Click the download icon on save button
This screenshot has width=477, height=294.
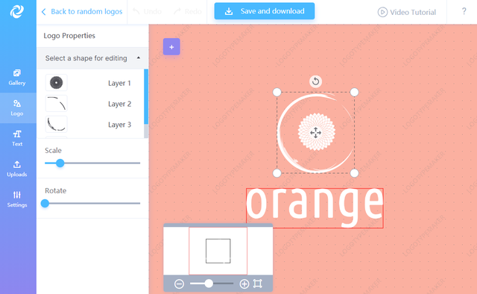pyautogui.click(x=229, y=12)
